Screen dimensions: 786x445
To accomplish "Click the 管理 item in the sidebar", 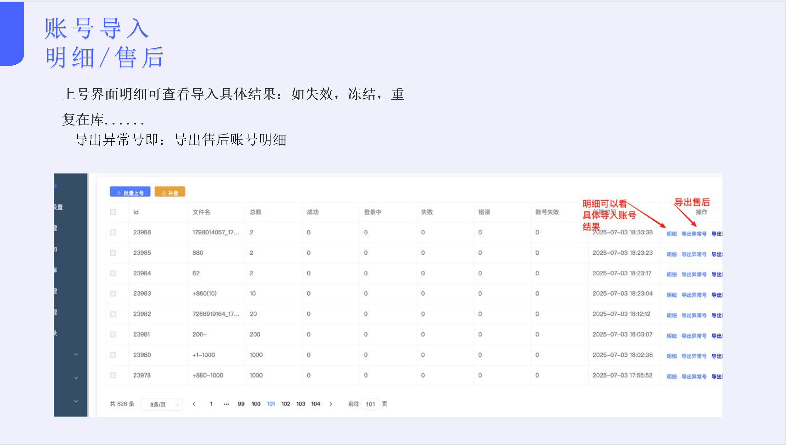I will (58, 228).
